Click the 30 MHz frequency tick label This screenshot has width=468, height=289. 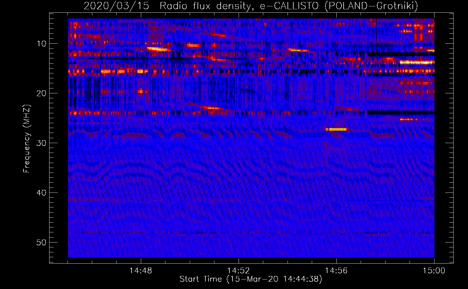[42, 143]
